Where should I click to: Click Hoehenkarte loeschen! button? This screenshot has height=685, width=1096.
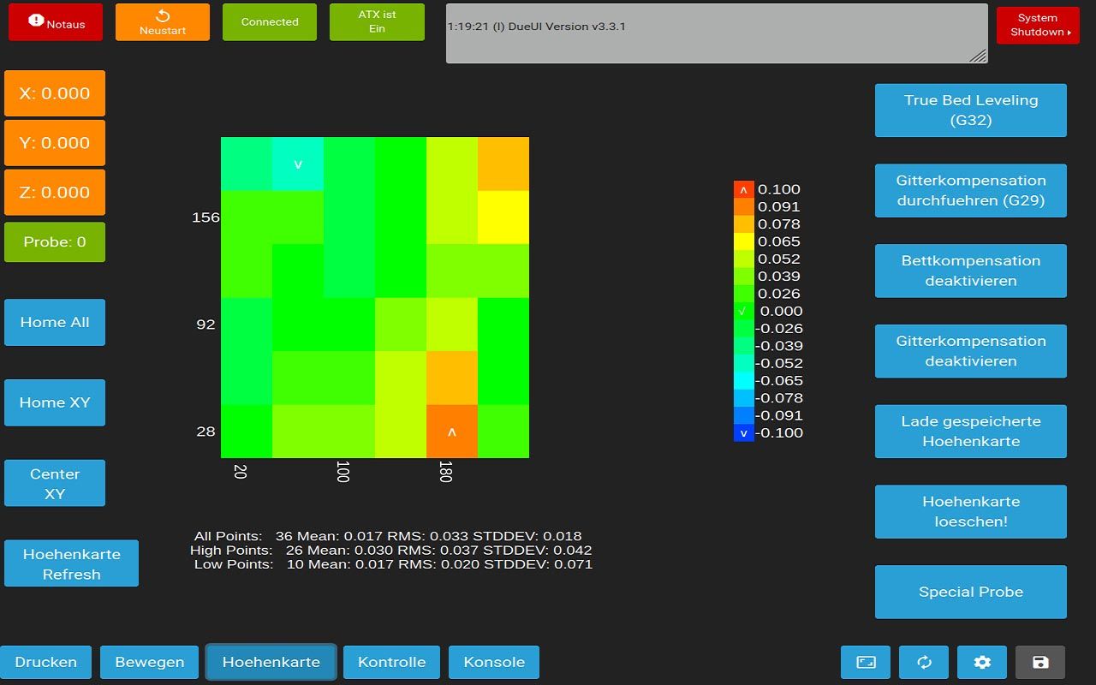[x=971, y=511]
